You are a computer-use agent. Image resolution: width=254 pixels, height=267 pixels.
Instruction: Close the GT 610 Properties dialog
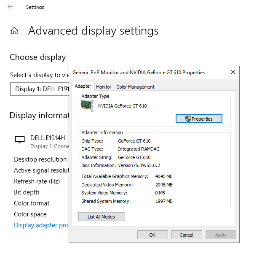(x=233, y=72)
